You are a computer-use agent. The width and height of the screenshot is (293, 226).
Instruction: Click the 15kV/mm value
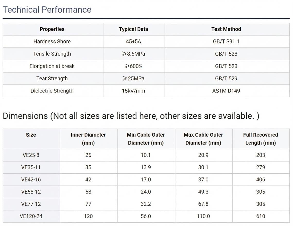(133, 91)
